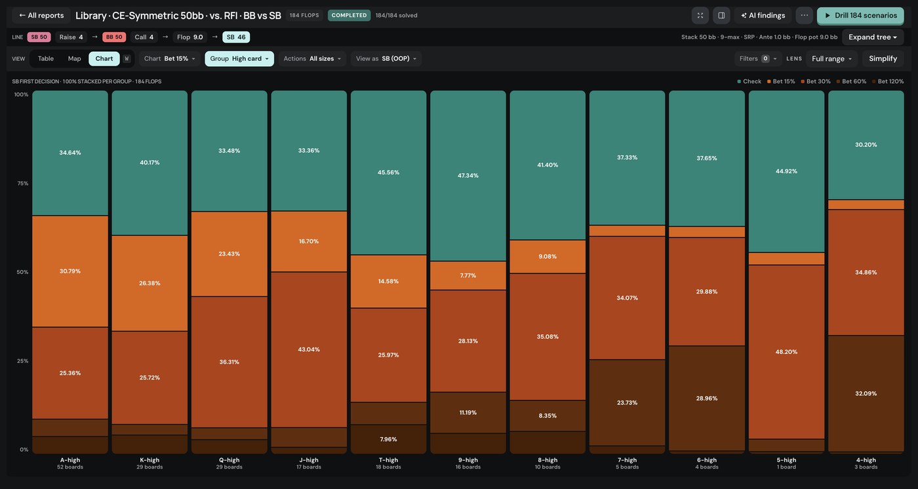
Task: Toggle the Bet 15% legend entry
Action: (x=781, y=82)
